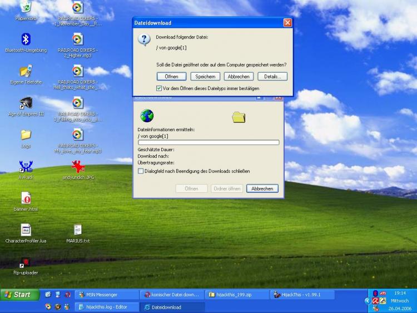Click Speichern to save the file
Screen dimensions: 417x313
[x=205, y=77]
